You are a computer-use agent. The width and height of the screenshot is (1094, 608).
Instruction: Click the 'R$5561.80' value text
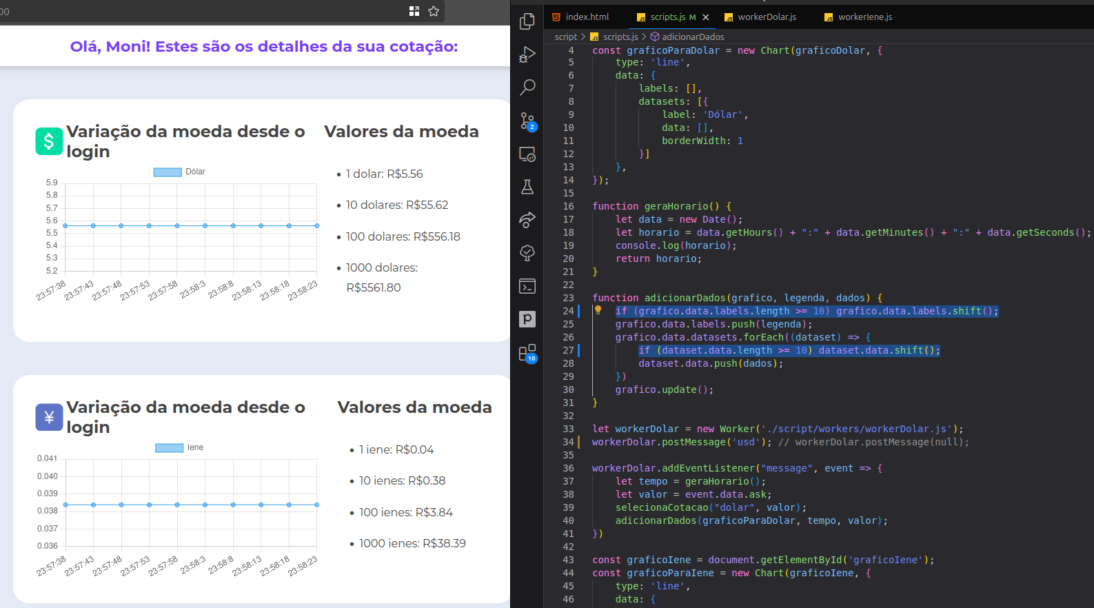[374, 287]
